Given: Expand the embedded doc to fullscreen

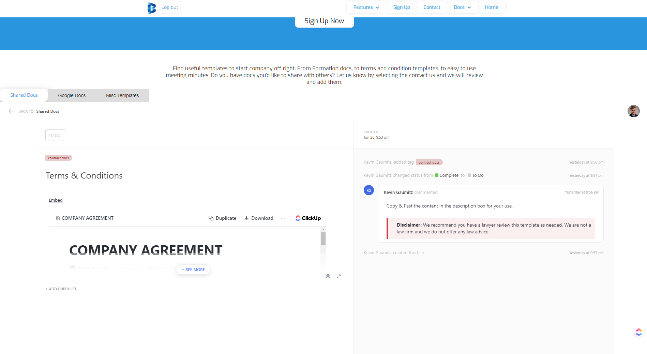Looking at the screenshot, I should pos(339,276).
